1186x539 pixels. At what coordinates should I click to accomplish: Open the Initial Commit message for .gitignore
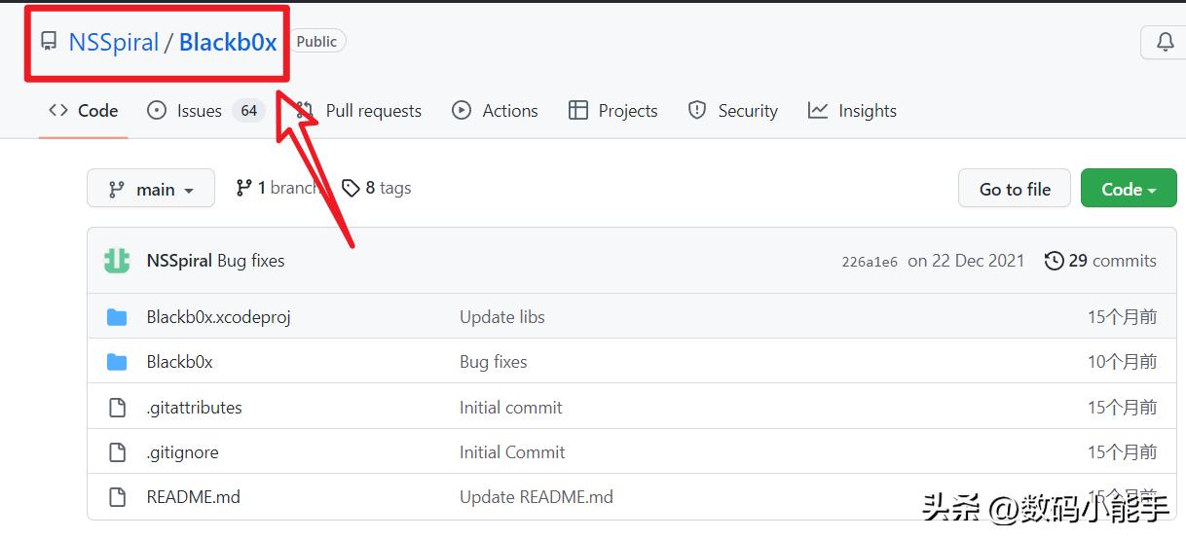click(x=512, y=452)
